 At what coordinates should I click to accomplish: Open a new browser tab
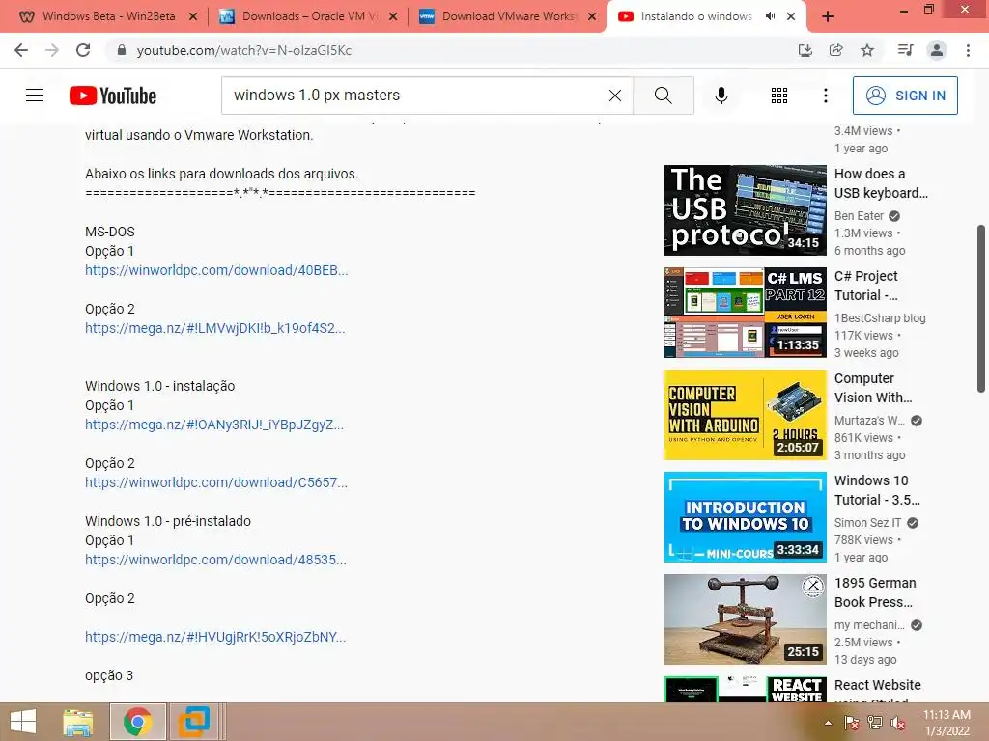coord(828,16)
